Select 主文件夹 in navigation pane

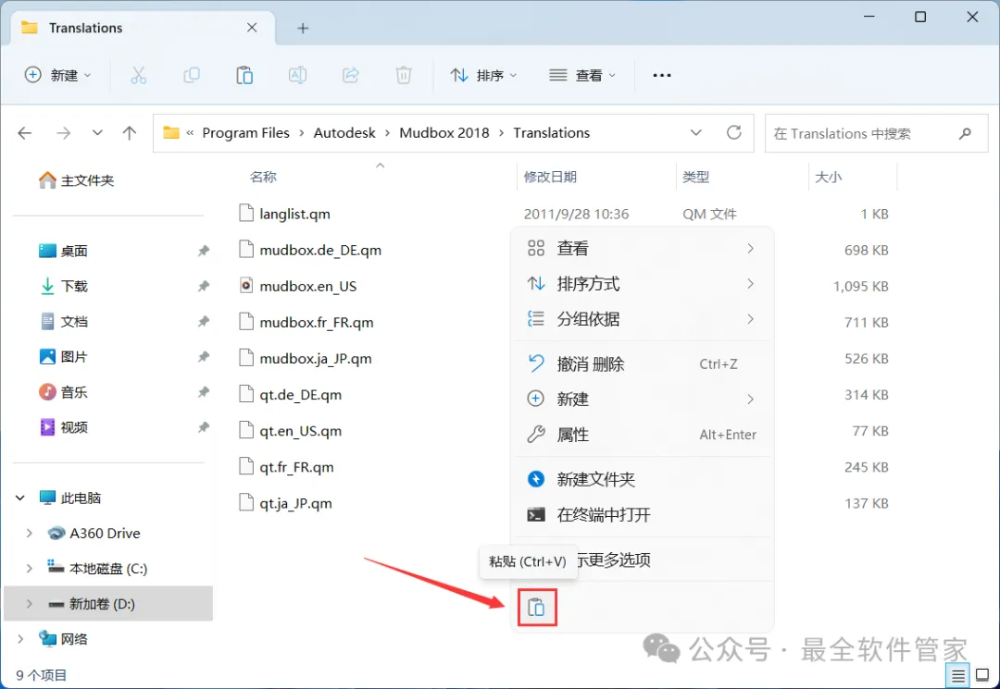(x=76, y=180)
